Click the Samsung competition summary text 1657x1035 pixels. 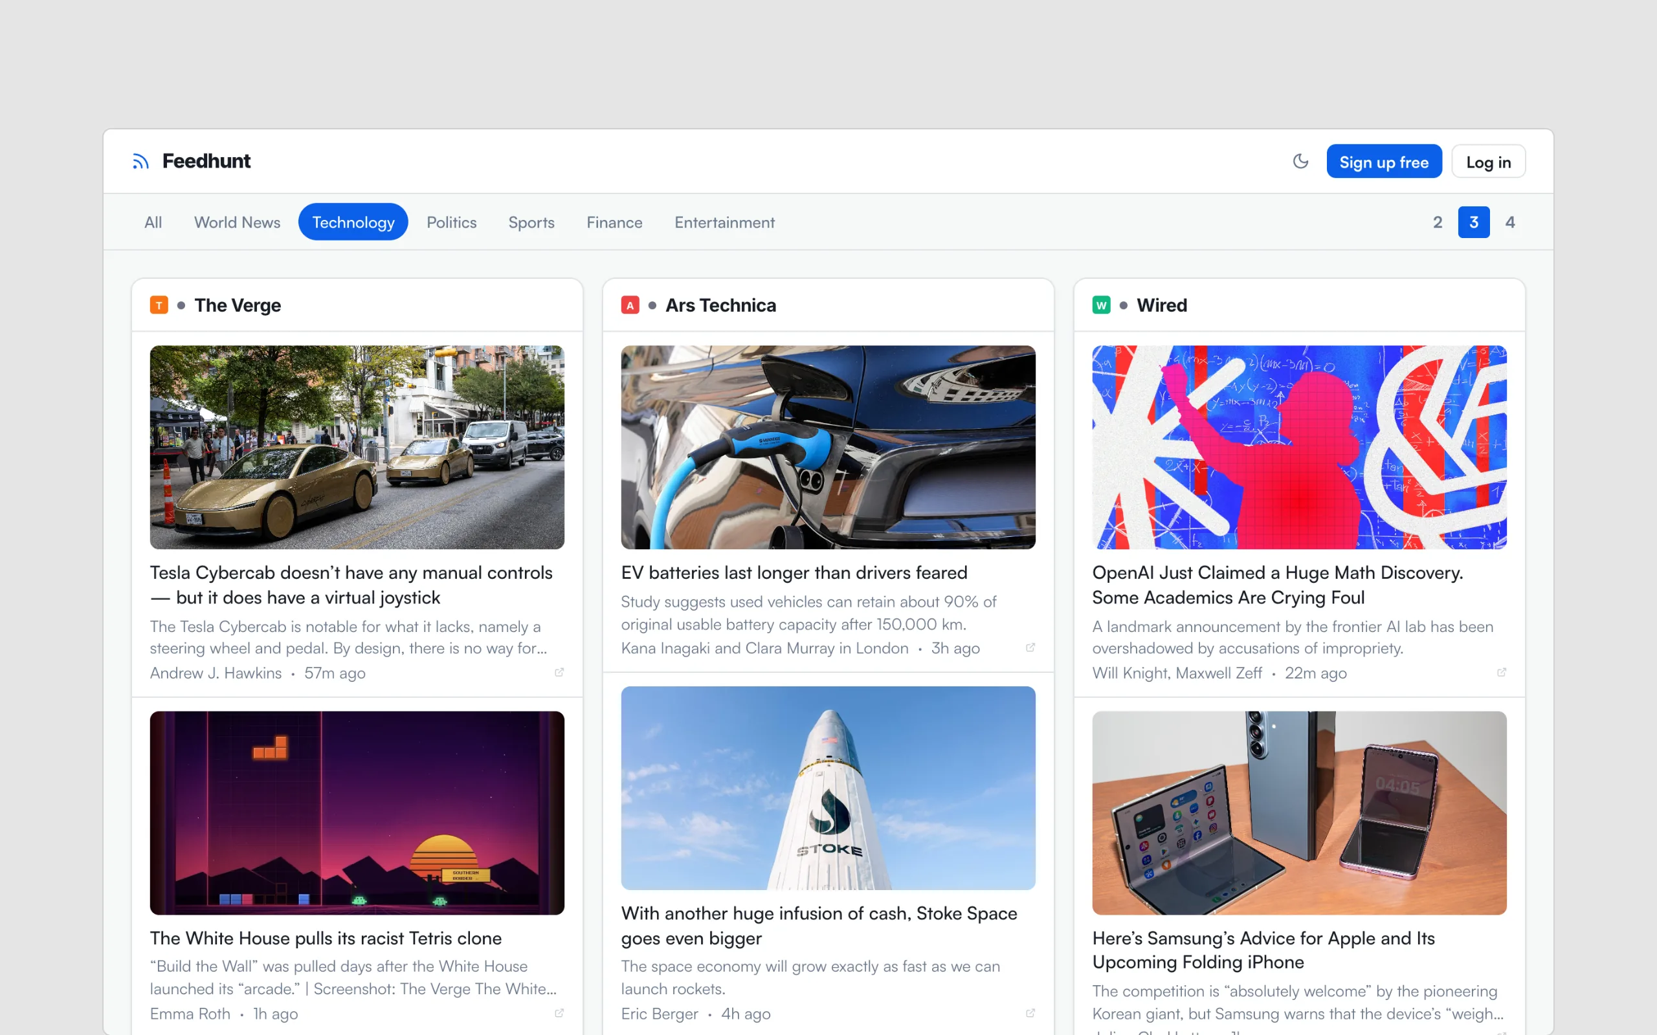[1298, 1002]
